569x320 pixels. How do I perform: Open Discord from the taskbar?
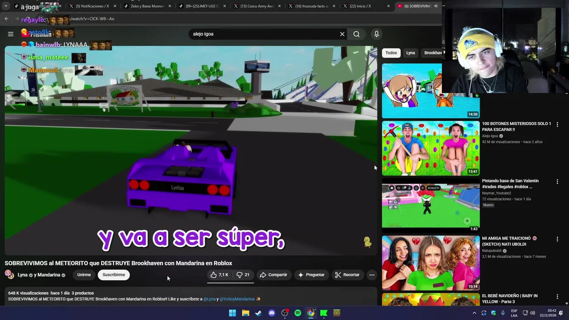(272, 313)
